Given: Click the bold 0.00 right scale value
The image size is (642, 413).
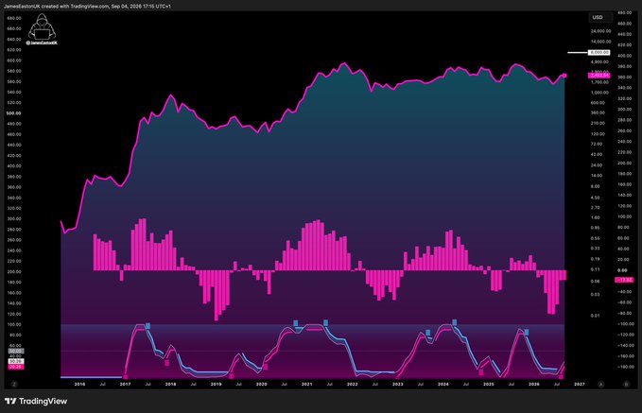Looking at the screenshot, I should pyautogui.click(x=622, y=270).
